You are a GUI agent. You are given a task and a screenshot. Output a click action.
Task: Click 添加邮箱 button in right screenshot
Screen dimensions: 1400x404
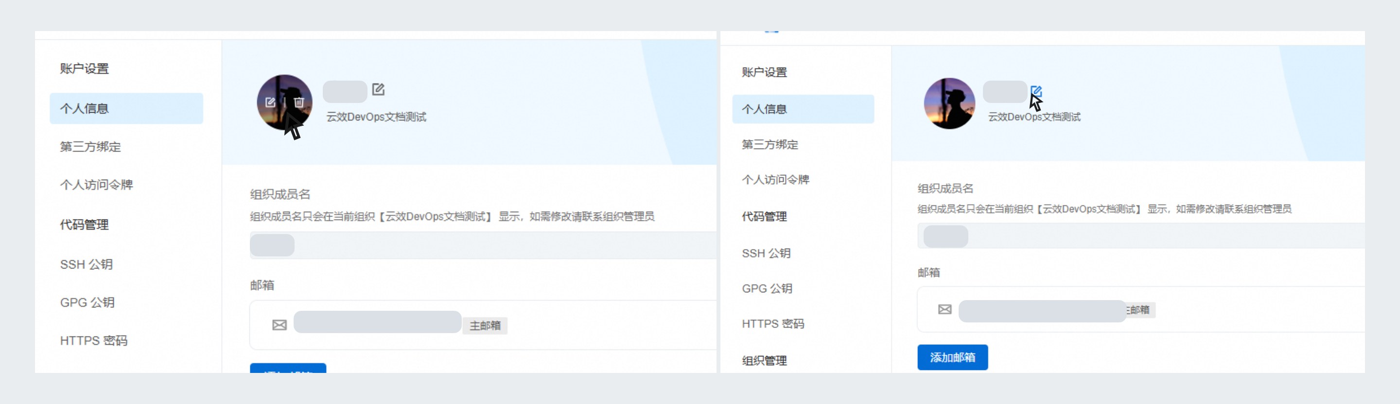952,357
